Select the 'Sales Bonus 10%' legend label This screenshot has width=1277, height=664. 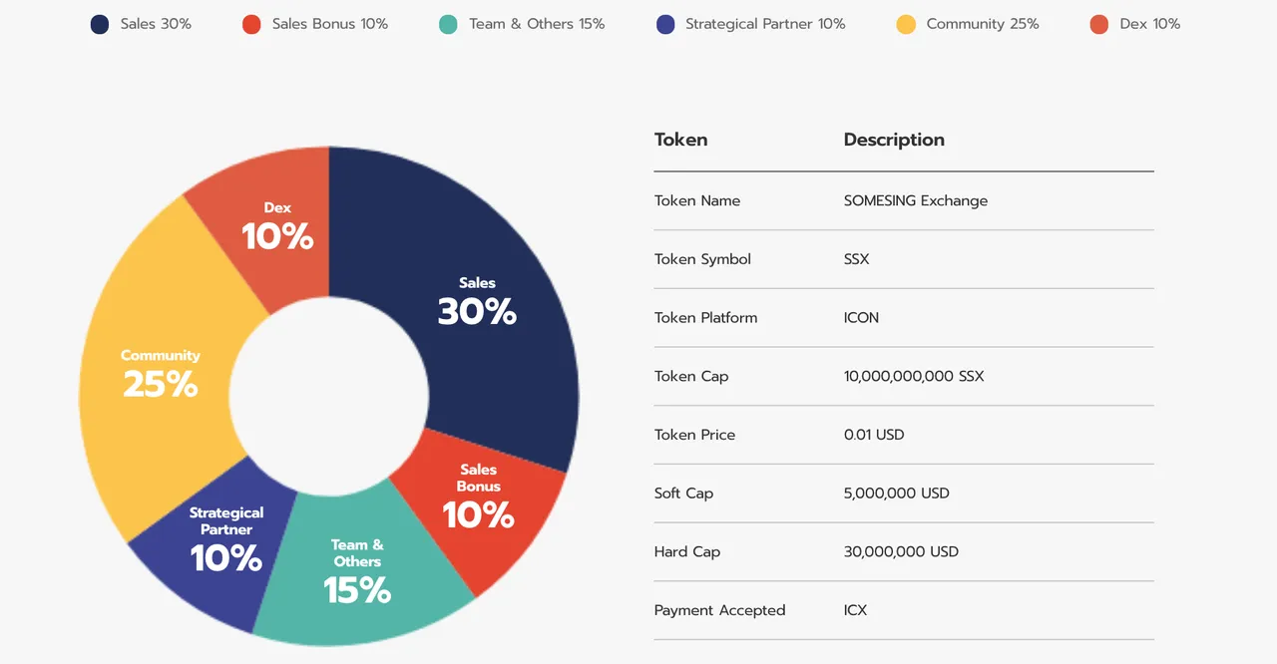coord(330,24)
